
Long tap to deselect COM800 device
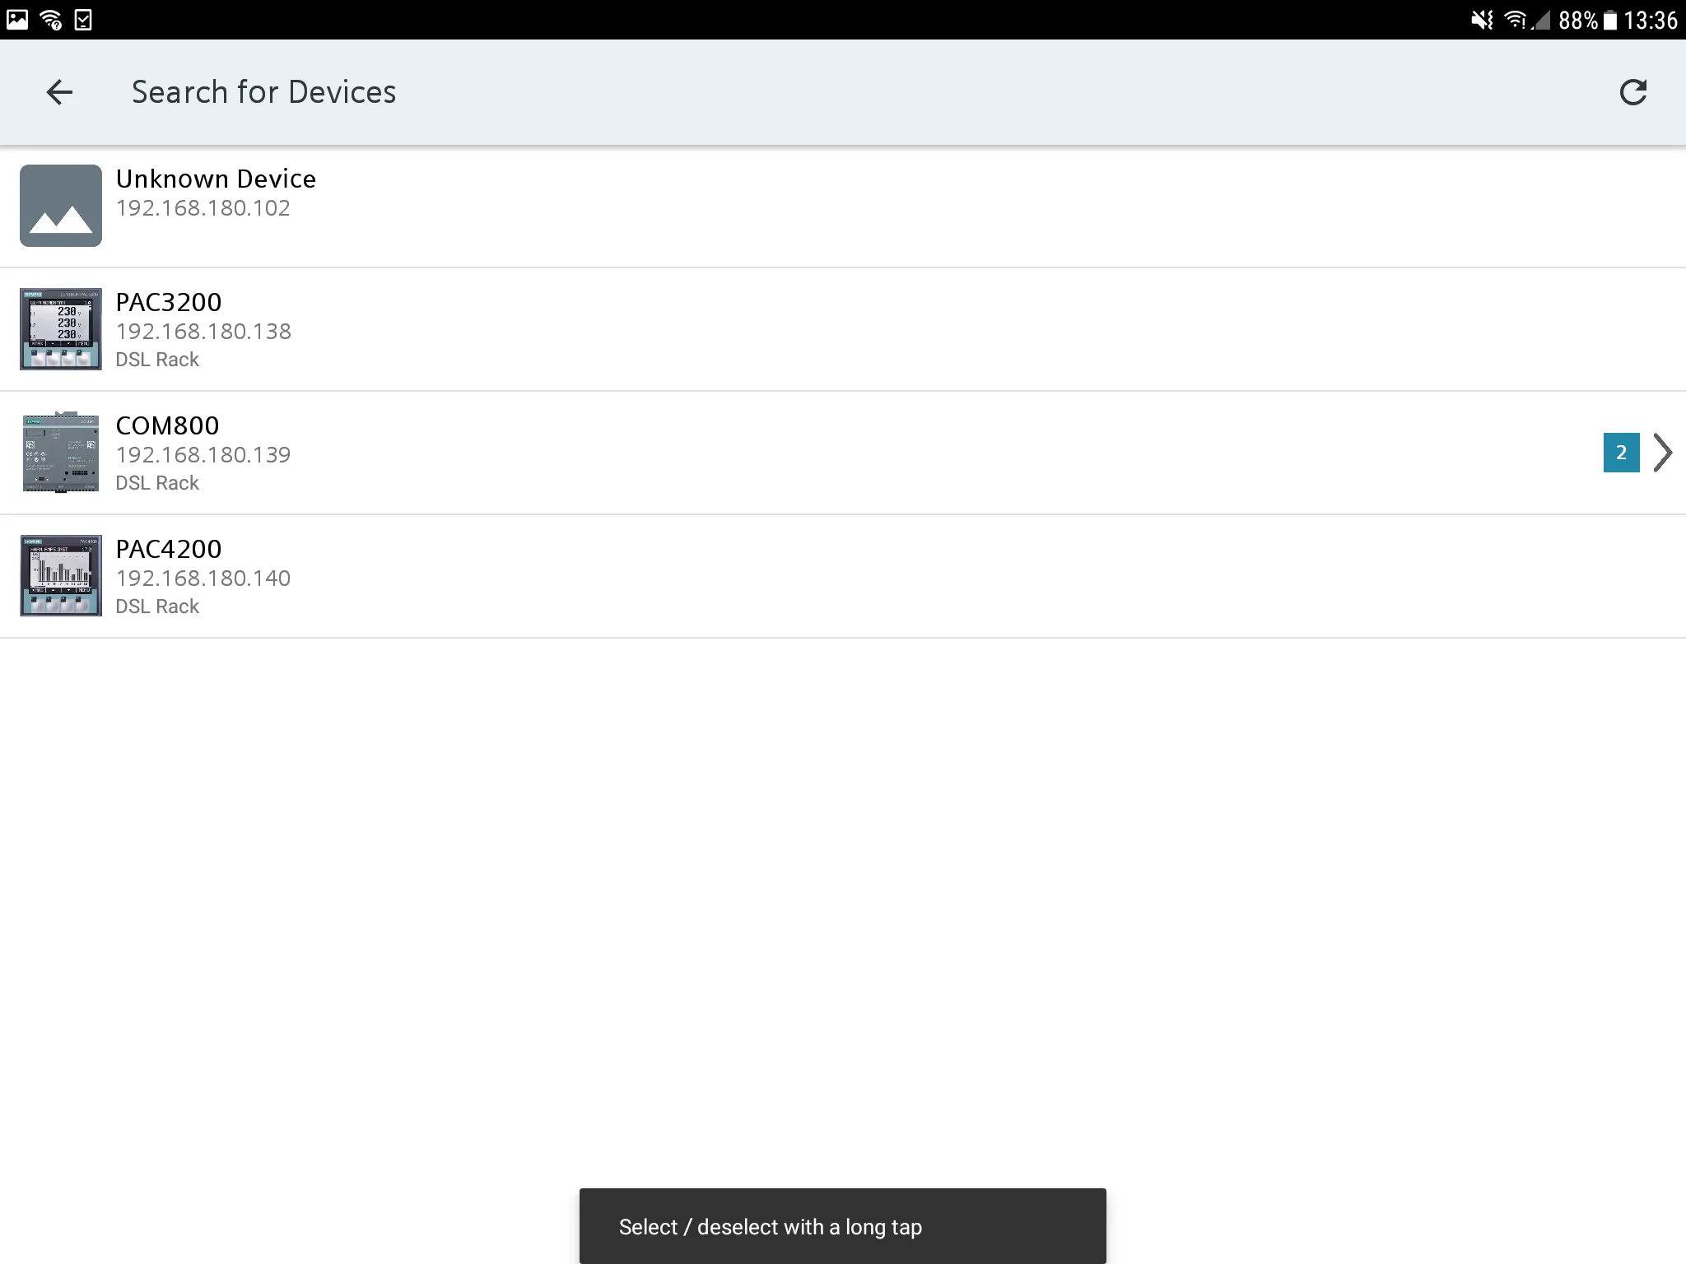click(x=843, y=453)
